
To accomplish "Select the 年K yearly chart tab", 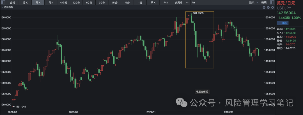I will click(166, 3).
